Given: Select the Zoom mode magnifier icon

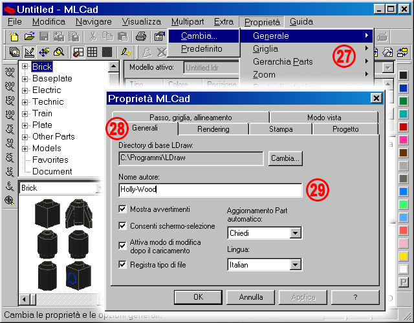Looking at the screenshot, I should [x=59, y=52].
